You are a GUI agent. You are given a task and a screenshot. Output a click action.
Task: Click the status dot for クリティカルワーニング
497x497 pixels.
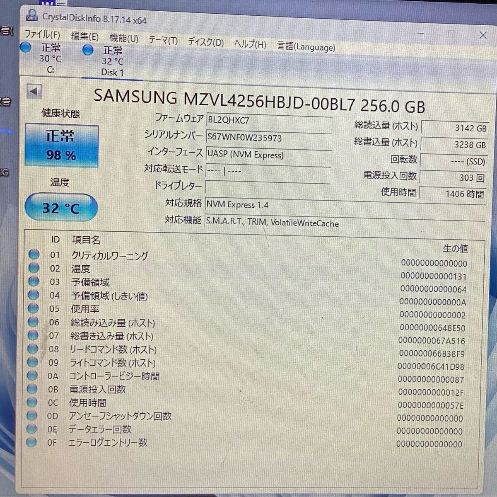34,254
